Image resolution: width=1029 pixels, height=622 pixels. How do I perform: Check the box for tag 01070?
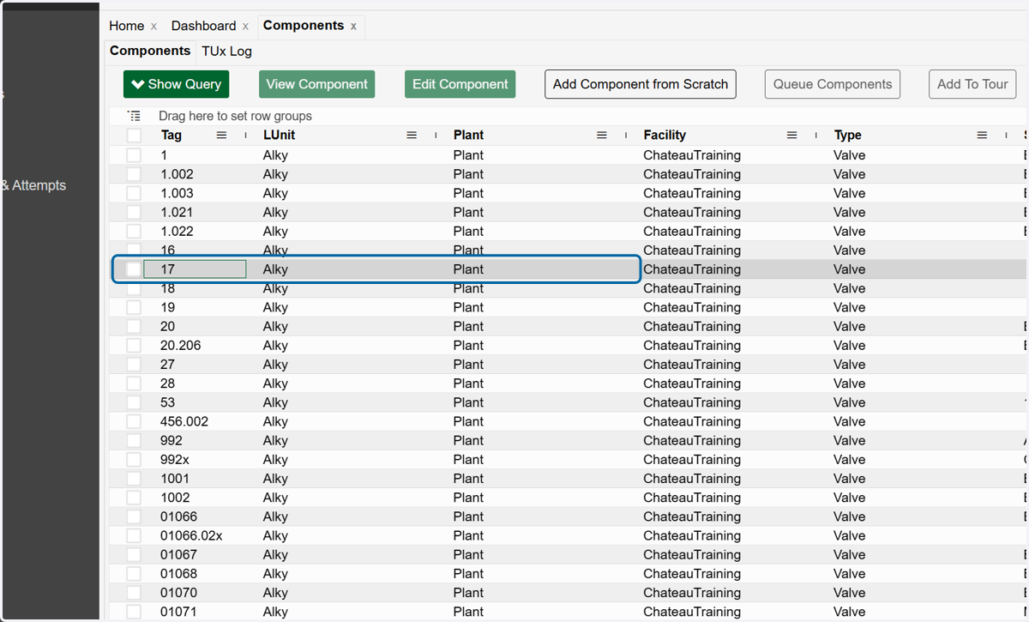pos(134,593)
